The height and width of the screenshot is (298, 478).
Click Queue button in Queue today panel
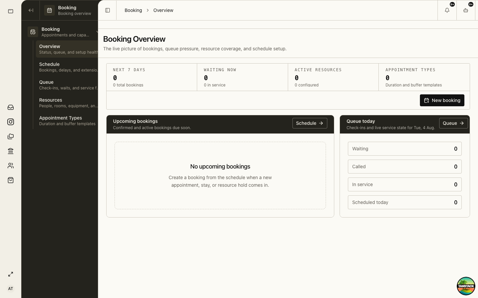pyautogui.click(x=453, y=123)
